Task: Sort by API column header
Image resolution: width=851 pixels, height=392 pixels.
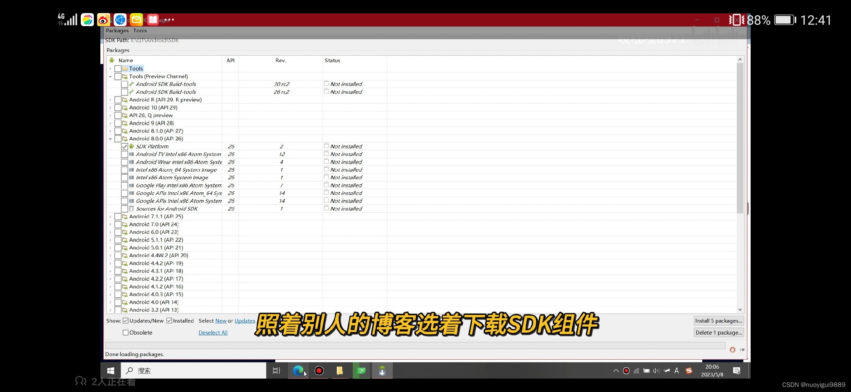Action: tap(231, 60)
